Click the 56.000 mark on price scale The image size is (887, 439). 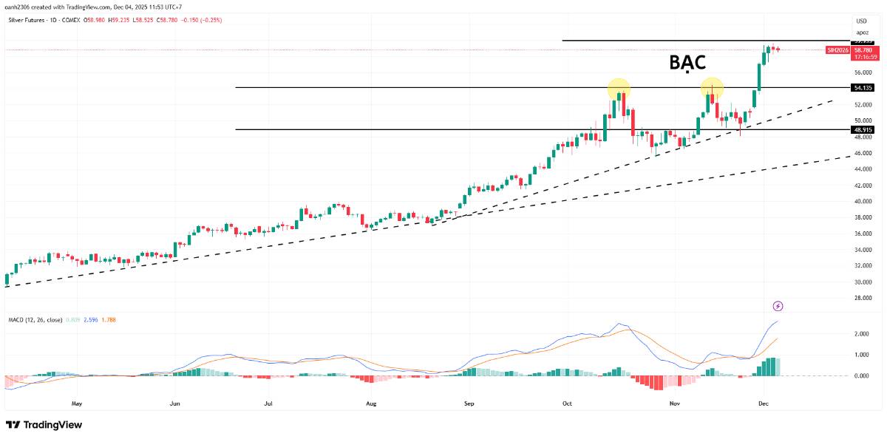click(864, 72)
